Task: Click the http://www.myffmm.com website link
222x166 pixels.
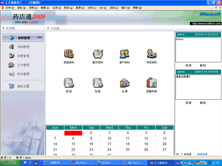Action: [x=206, y=24]
